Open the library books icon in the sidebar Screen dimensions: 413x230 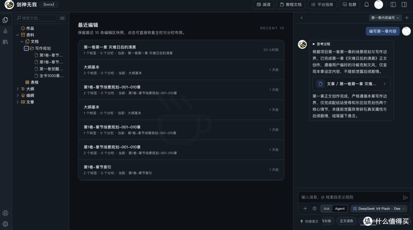coord(5,42)
